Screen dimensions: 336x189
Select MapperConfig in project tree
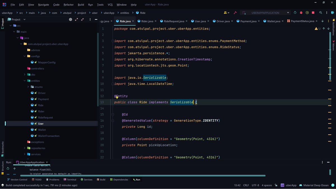click(x=46, y=62)
